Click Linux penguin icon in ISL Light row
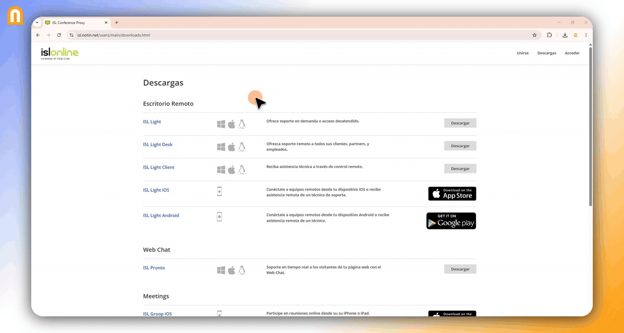Screen dimensions: 624x333 pyautogui.click(x=242, y=124)
